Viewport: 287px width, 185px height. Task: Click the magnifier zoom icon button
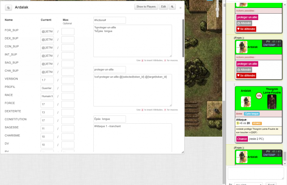pyautogui.click(x=172, y=7)
